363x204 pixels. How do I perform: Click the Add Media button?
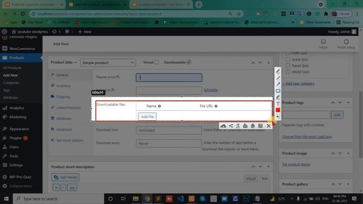click(x=65, y=177)
